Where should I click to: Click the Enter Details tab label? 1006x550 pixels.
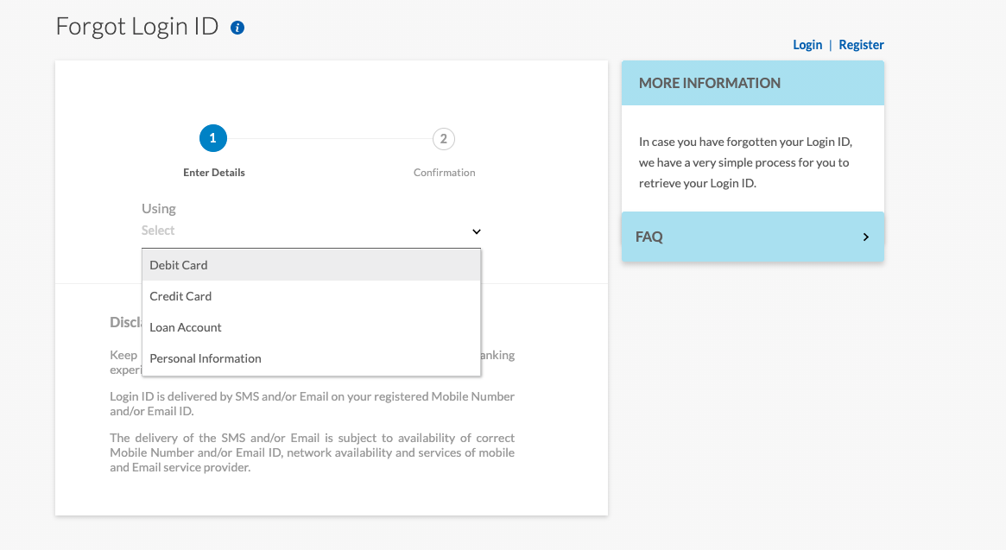[213, 172]
